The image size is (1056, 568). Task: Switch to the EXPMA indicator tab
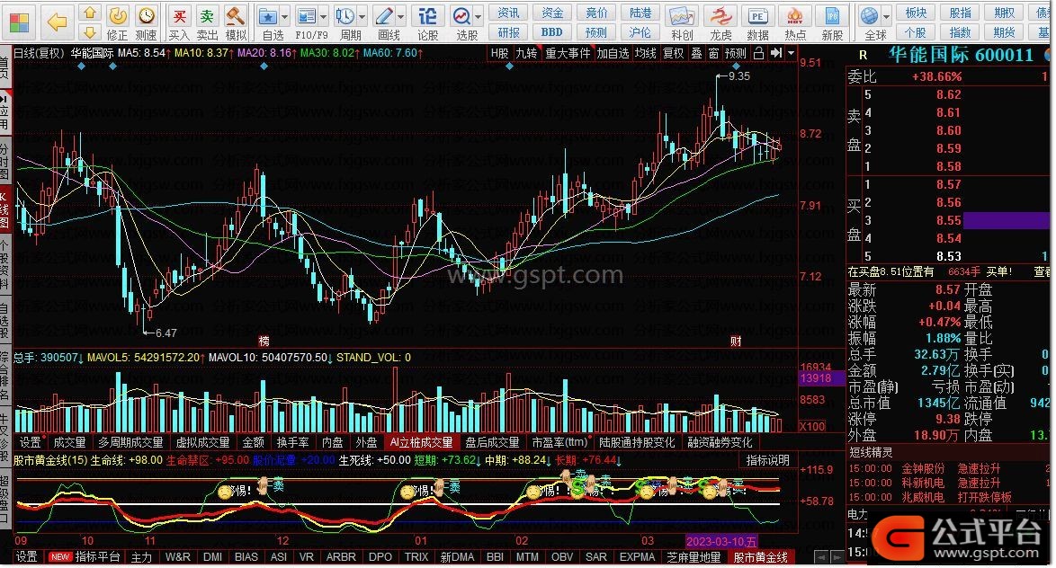click(637, 557)
